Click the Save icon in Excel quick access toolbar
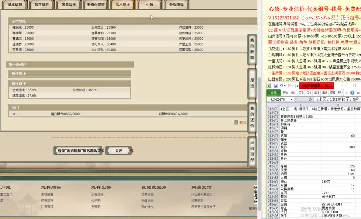The image size is (361, 219). click(x=275, y=86)
